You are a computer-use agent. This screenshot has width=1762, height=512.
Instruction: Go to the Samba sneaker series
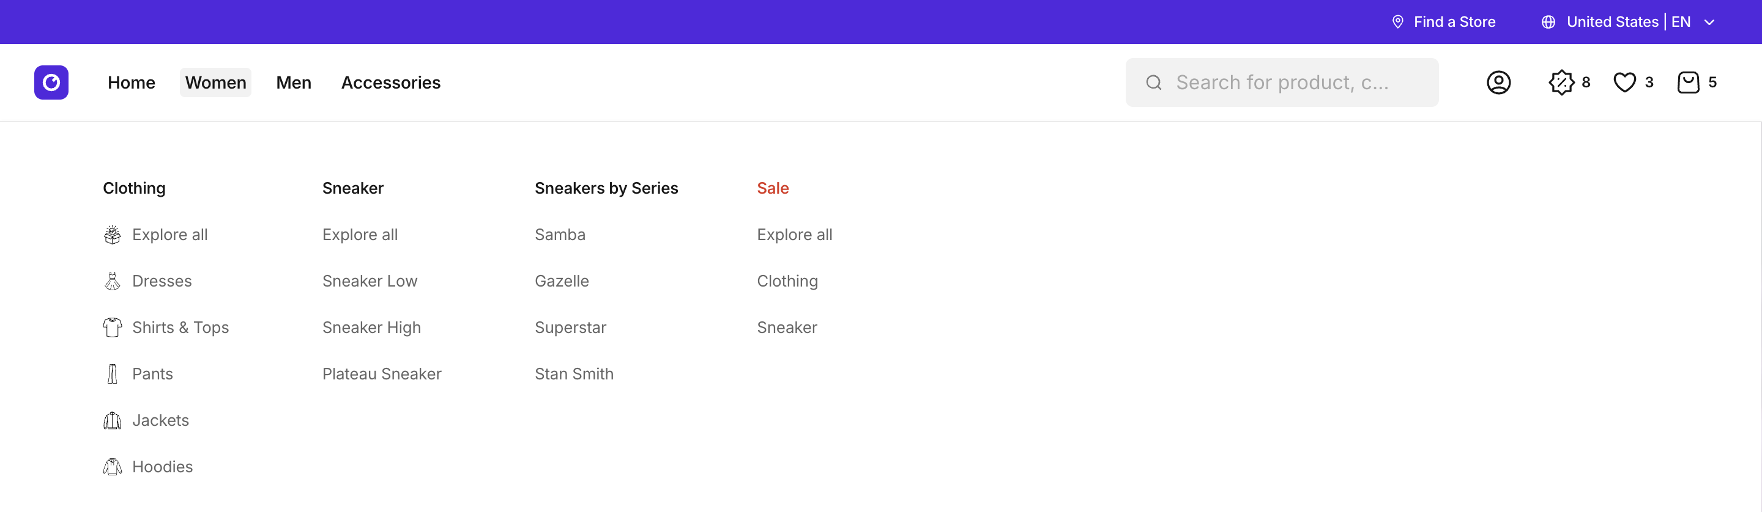point(560,235)
